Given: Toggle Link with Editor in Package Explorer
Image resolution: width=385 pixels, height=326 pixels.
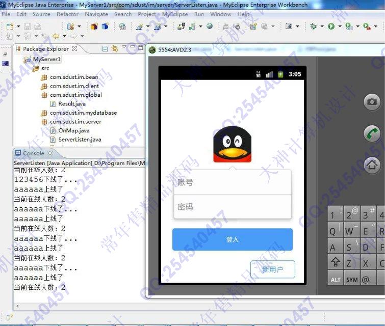Looking at the screenshot, I should coord(114,49).
